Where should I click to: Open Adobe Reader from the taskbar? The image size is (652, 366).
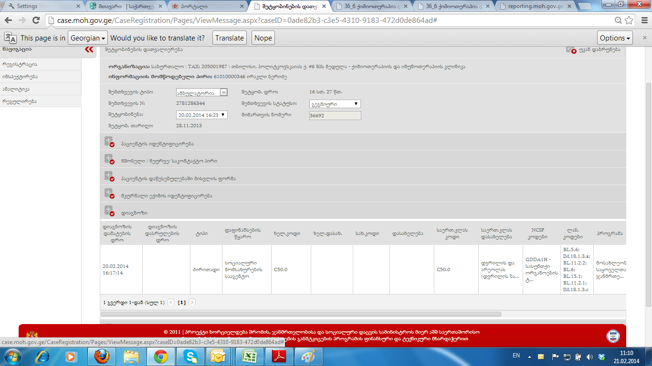click(278, 356)
